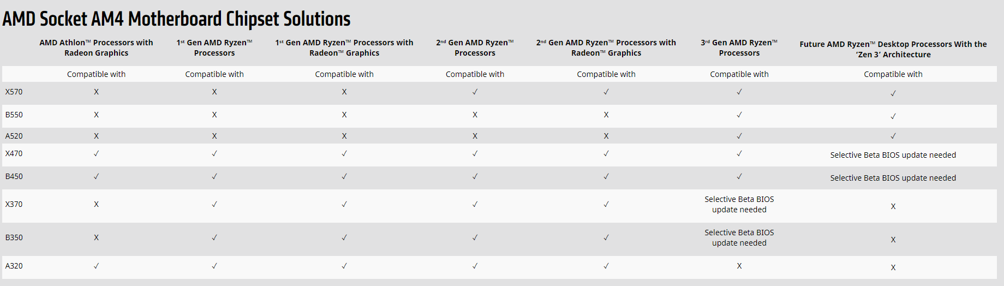Click the checkmark for A320 under AMD Athlon column

[x=96, y=266]
